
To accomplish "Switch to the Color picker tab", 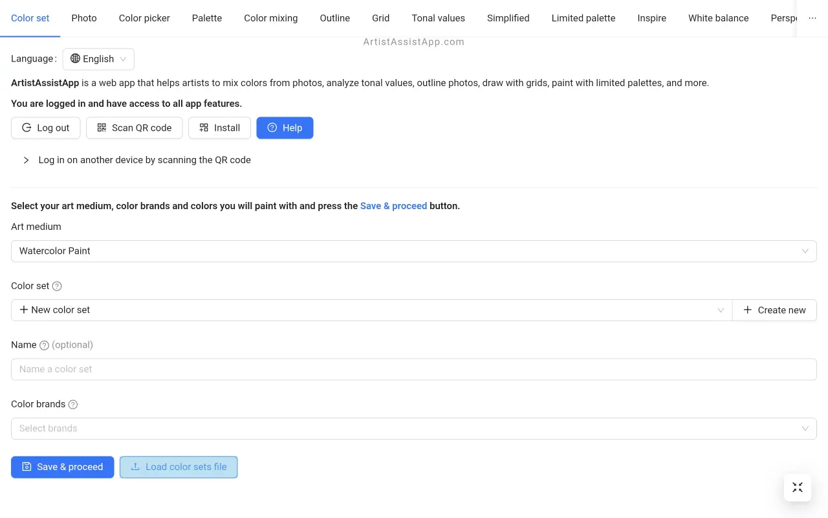I will pyautogui.click(x=144, y=18).
